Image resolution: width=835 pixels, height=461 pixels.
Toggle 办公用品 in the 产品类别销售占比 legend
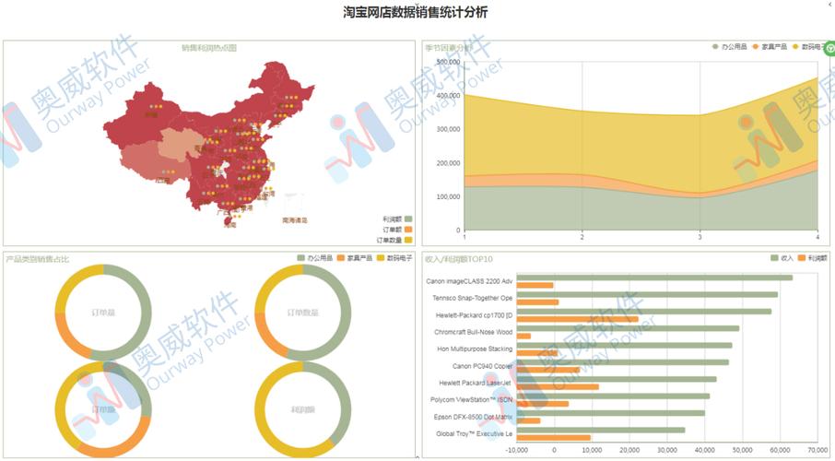314,258
